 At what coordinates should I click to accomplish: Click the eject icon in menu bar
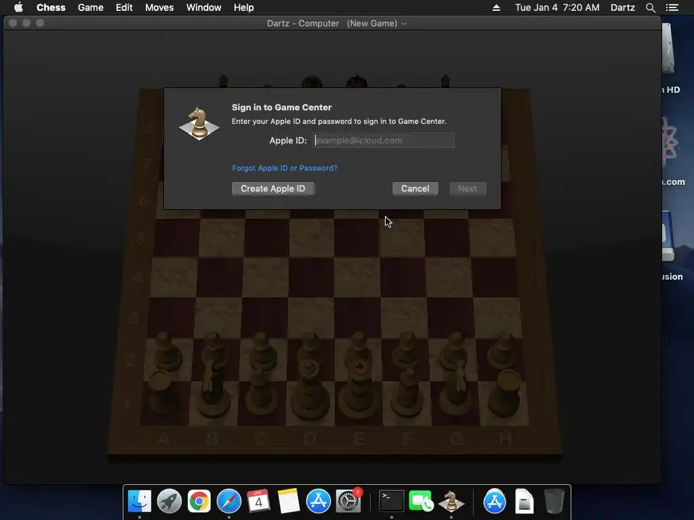tap(496, 7)
